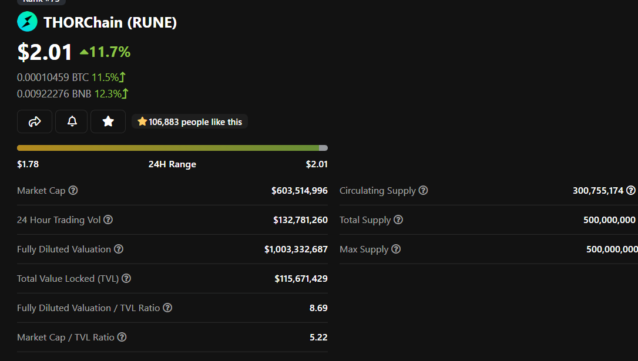The height and width of the screenshot is (361, 638).
Task: Open 24 Hour Trading Vol info icon
Action: [108, 220]
